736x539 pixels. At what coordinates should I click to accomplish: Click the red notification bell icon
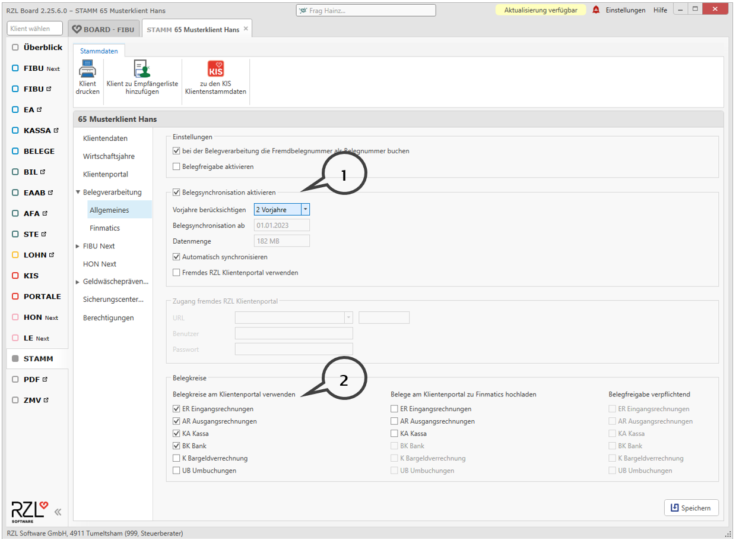click(596, 10)
